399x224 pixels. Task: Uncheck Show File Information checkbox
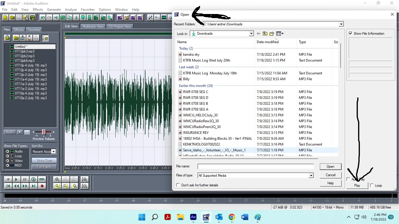pos(351,34)
